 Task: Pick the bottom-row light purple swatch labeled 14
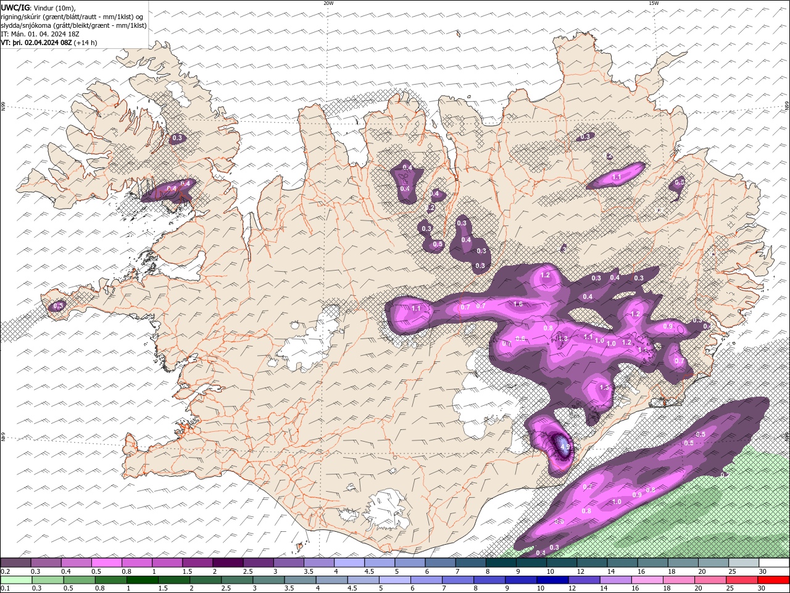(x=616, y=580)
